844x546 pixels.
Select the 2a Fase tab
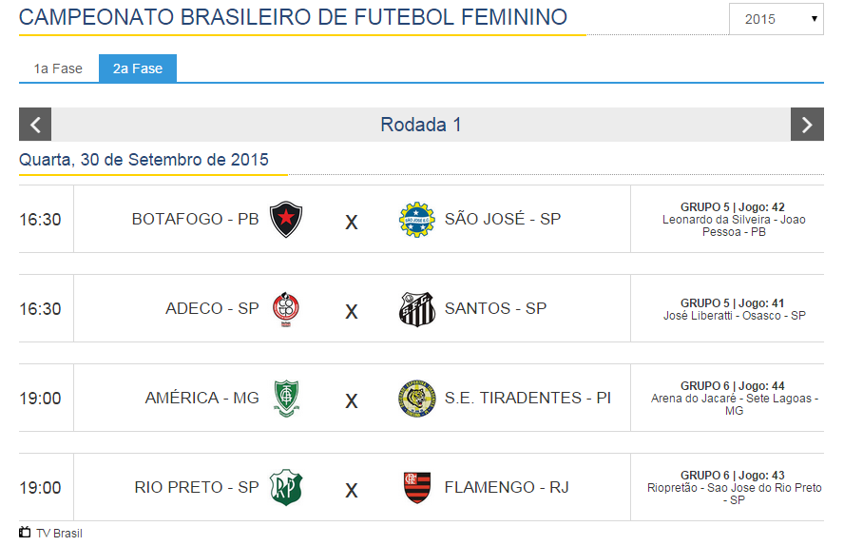click(x=138, y=68)
